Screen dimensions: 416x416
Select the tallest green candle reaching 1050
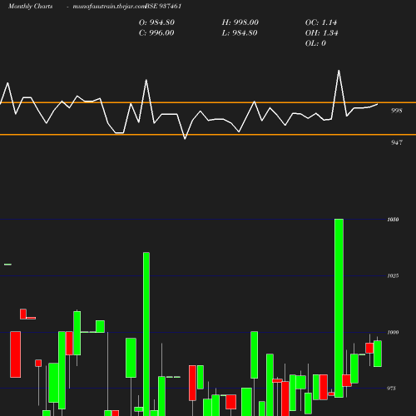point(339,308)
